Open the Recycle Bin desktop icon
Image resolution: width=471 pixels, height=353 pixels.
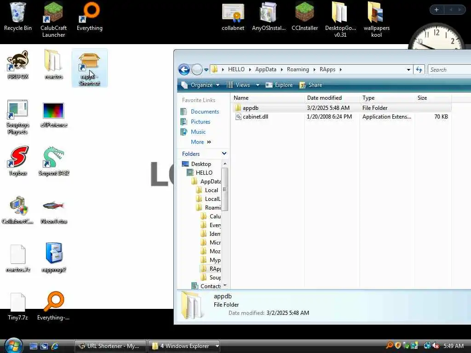pos(18,17)
